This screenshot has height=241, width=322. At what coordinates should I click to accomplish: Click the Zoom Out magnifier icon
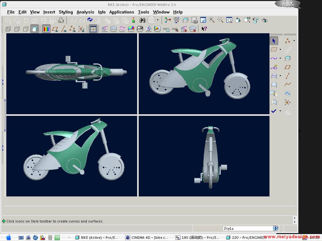(x=220, y=20)
